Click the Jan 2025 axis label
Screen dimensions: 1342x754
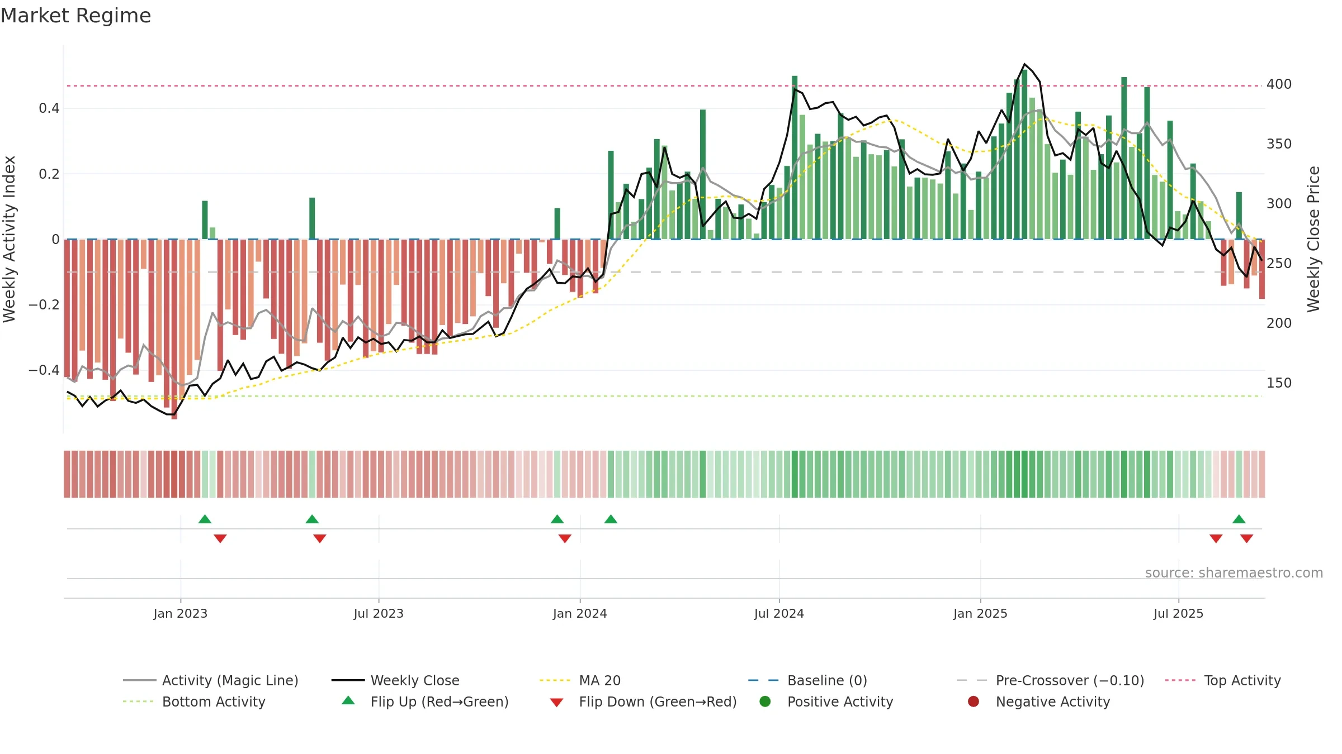click(x=980, y=613)
